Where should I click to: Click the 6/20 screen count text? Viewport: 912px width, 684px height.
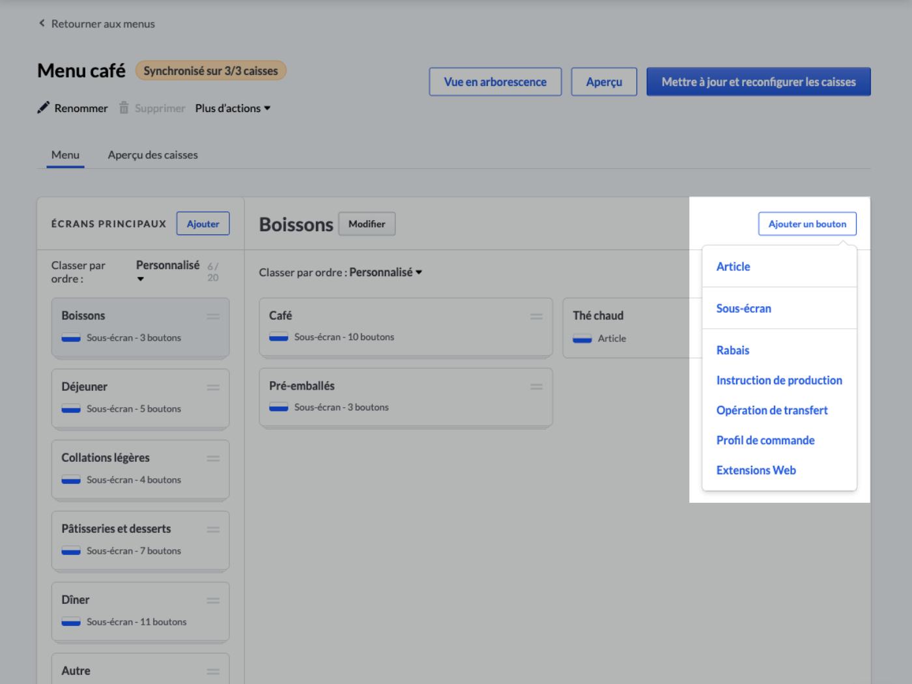click(213, 272)
